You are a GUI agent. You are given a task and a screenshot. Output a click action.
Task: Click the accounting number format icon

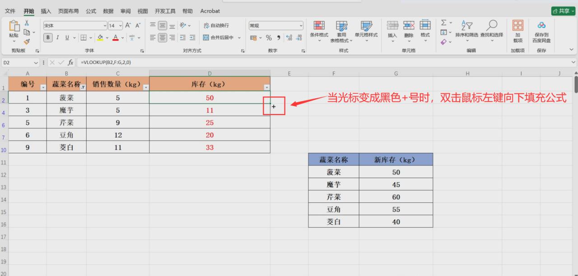pyautogui.click(x=253, y=38)
